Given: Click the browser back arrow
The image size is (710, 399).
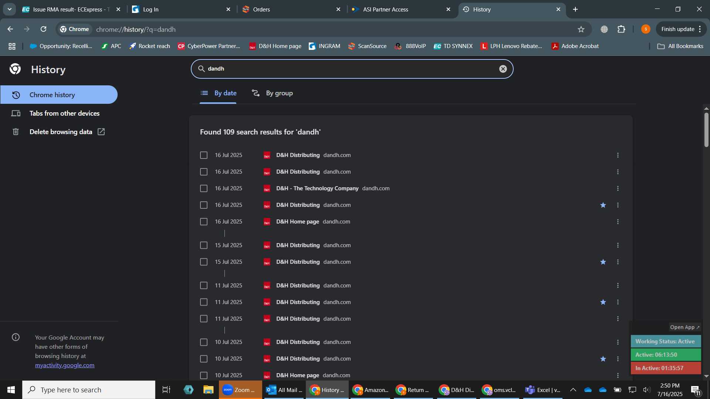Looking at the screenshot, I should coord(10,29).
